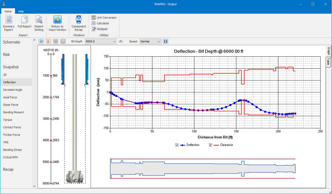Open the Component Recap window
This screenshot has width=332, height=194.
coord(79,23)
